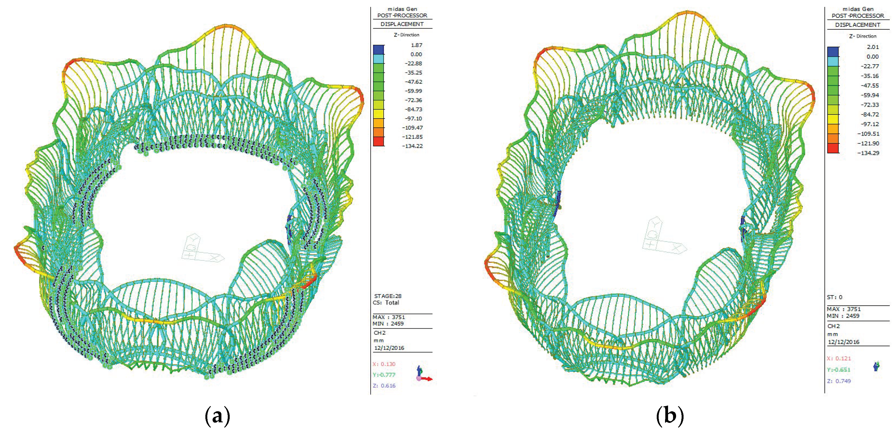Click the DISPLACEMENT heading of left legend

coord(402,24)
